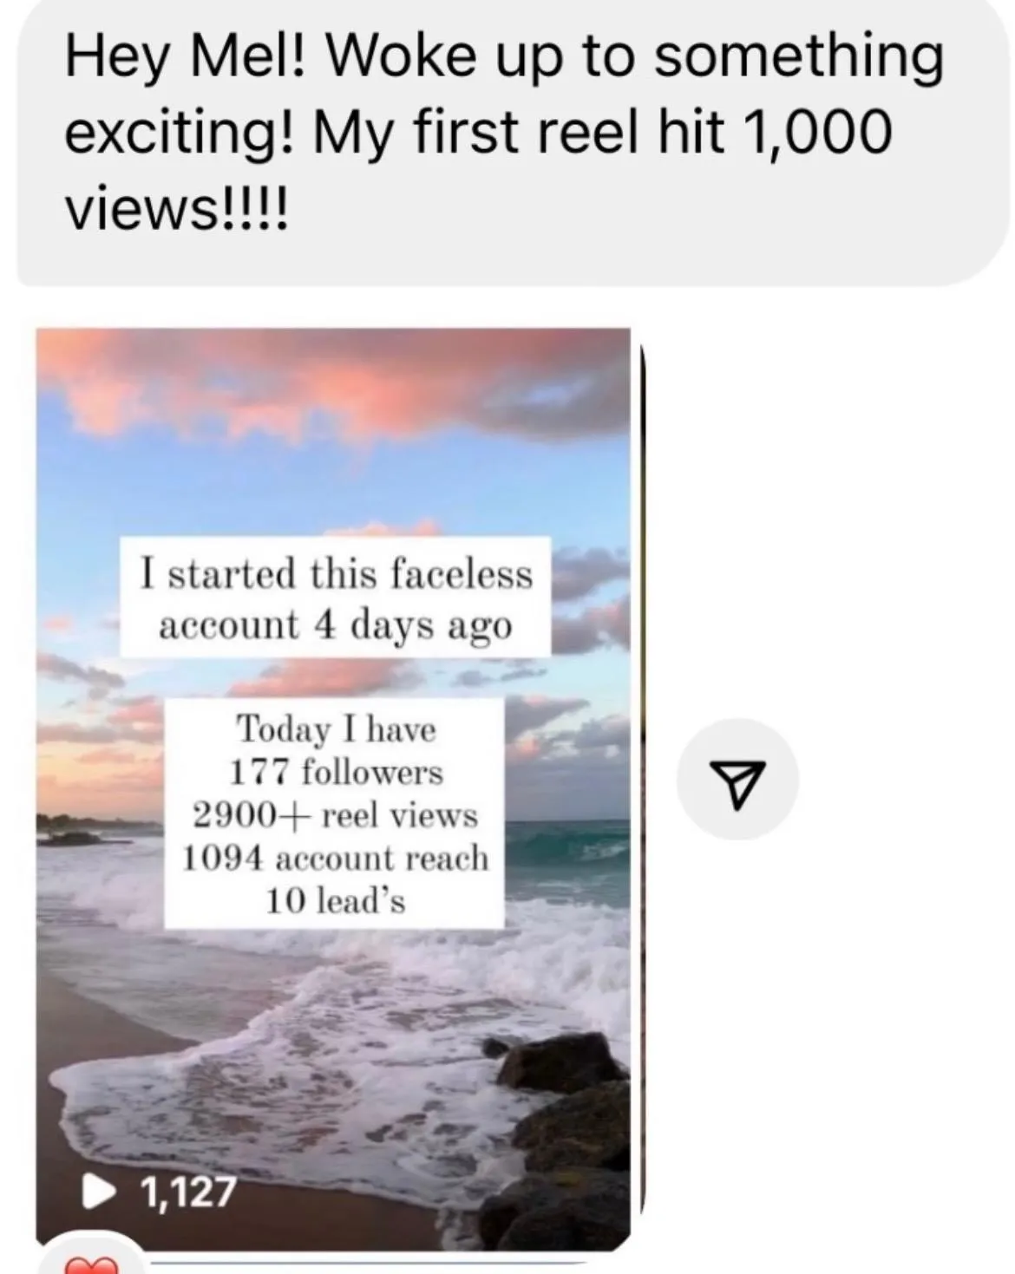Select the '1094 account reach' text line
Screen dimensions: 1015x1274
[335, 858]
